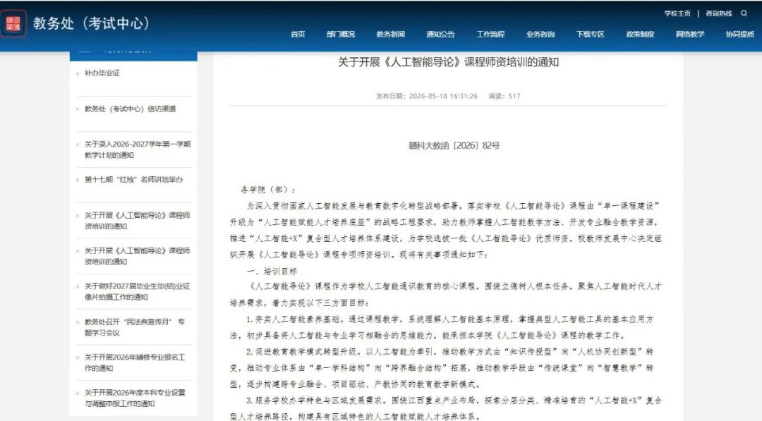
Task: Open sidebar link 补办毕业证
Action: [x=102, y=73]
